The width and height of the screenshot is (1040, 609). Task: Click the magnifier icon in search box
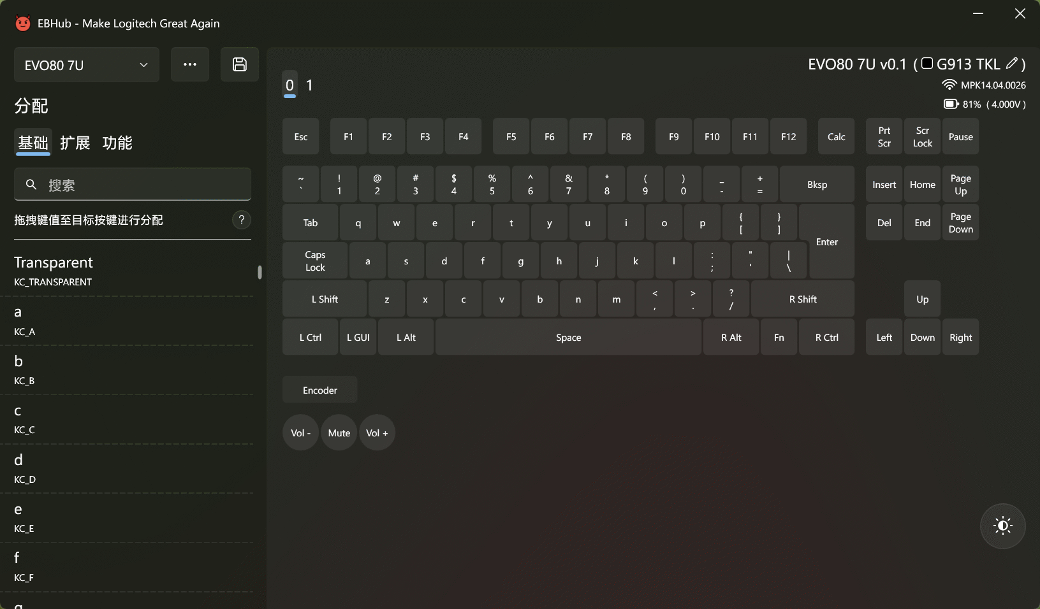31,185
